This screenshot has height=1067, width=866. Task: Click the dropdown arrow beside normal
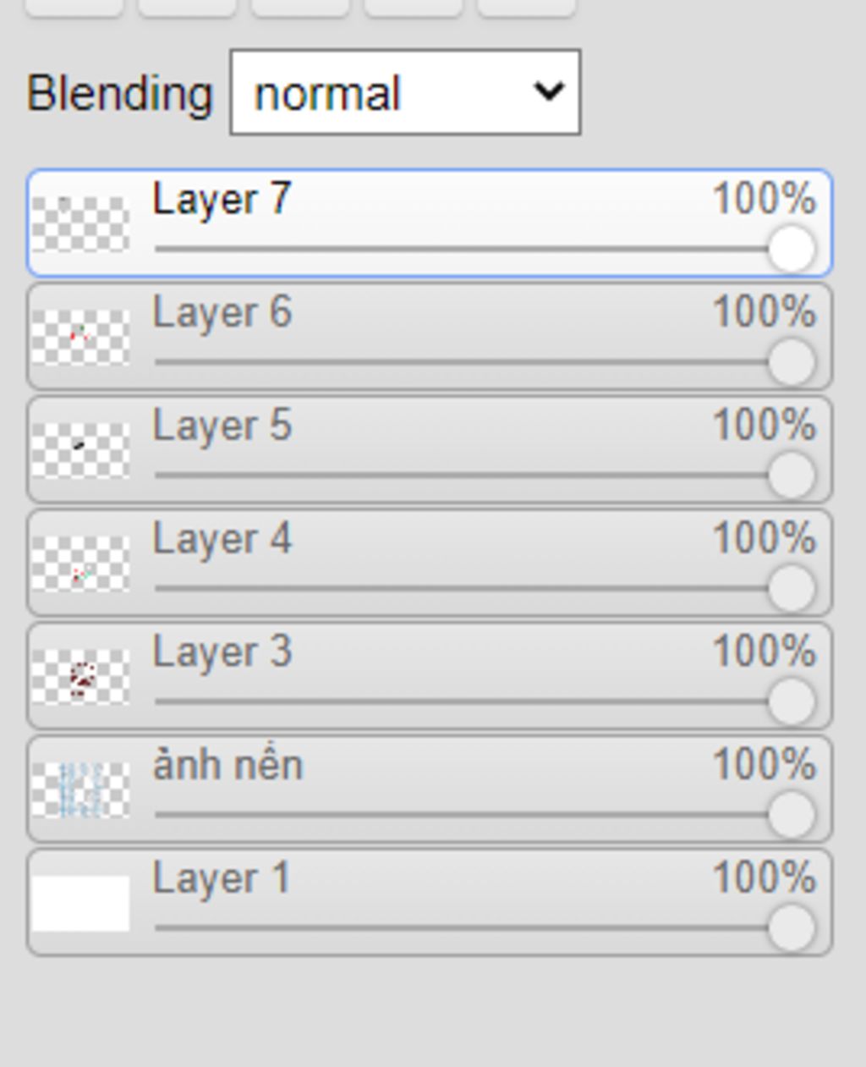pyautogui.click(x=549, y=91)
